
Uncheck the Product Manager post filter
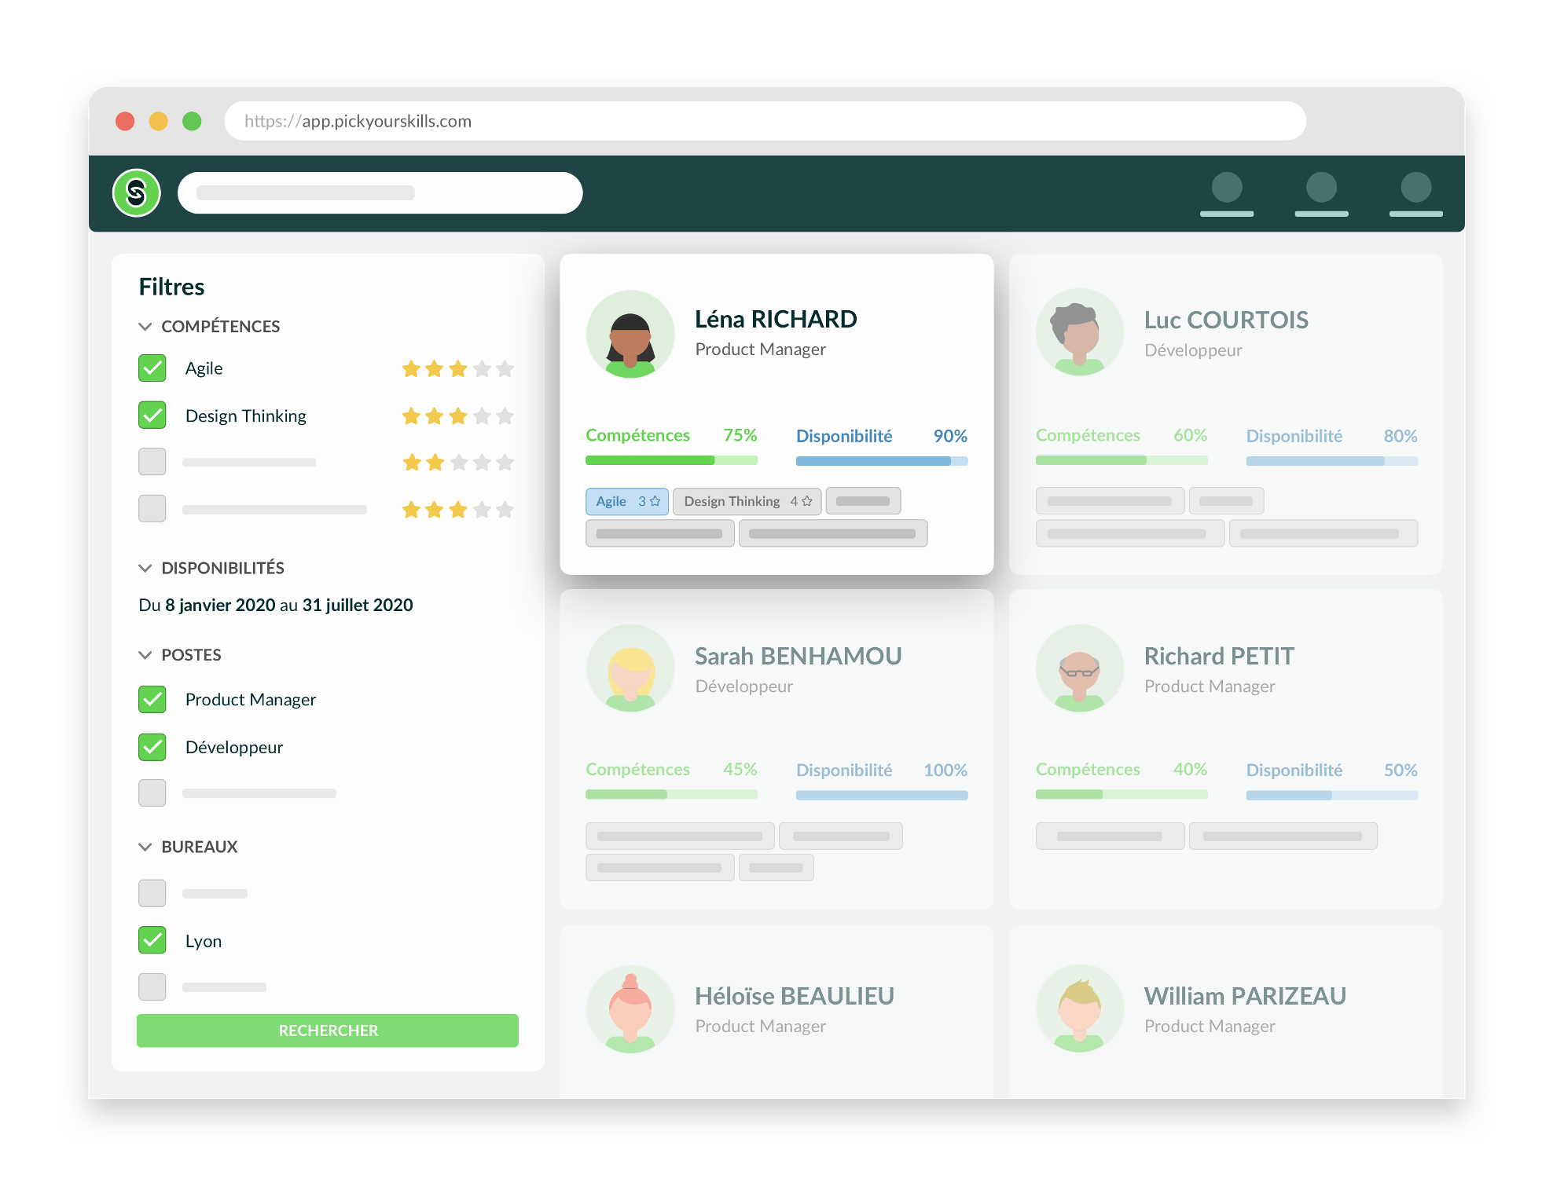(152, 699)
